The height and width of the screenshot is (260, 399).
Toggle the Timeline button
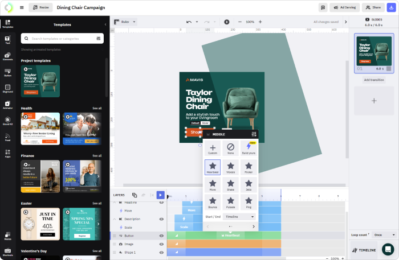(364, 250)
